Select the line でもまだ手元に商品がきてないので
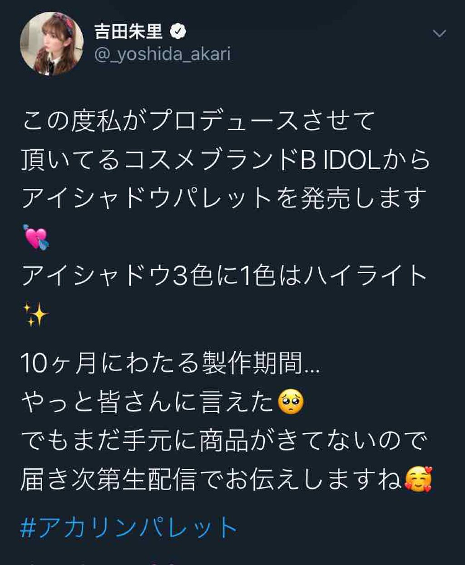 (x=224, y=441)
